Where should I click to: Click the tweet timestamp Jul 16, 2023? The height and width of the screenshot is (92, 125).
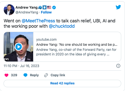22,66
